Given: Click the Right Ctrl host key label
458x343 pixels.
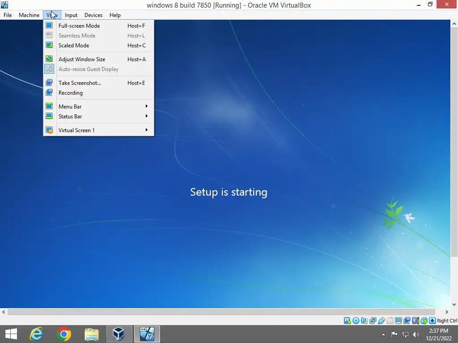Looking at the screenshot, I should coord(447,321).
